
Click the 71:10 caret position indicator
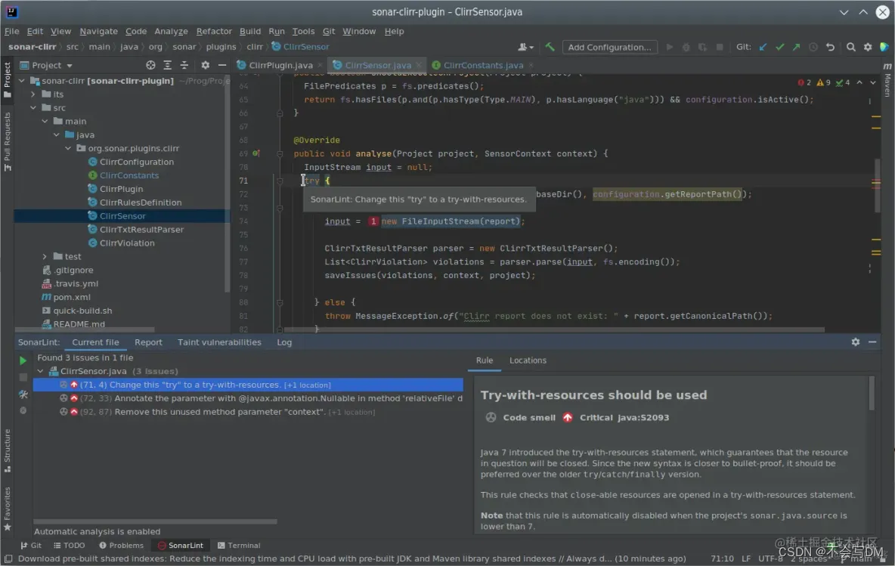pos(722,558)
